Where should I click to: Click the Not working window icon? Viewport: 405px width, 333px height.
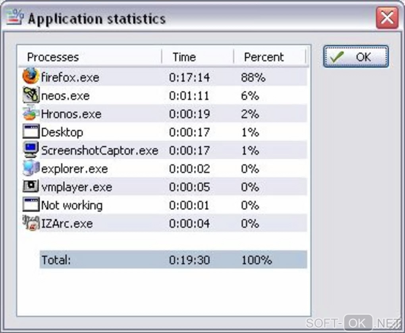point(31,204)
